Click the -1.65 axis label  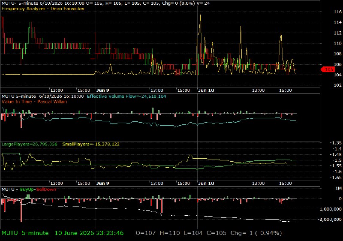click(336, 178)
